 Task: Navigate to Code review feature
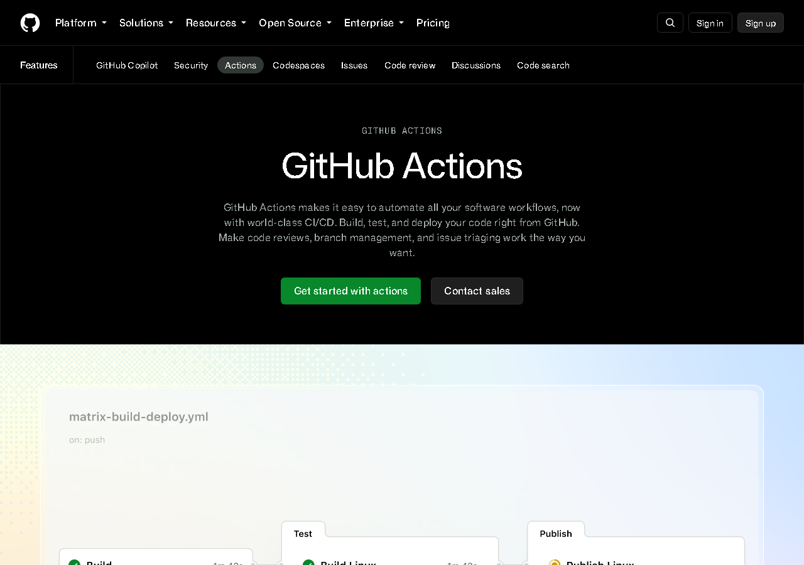tap(410, 65)
